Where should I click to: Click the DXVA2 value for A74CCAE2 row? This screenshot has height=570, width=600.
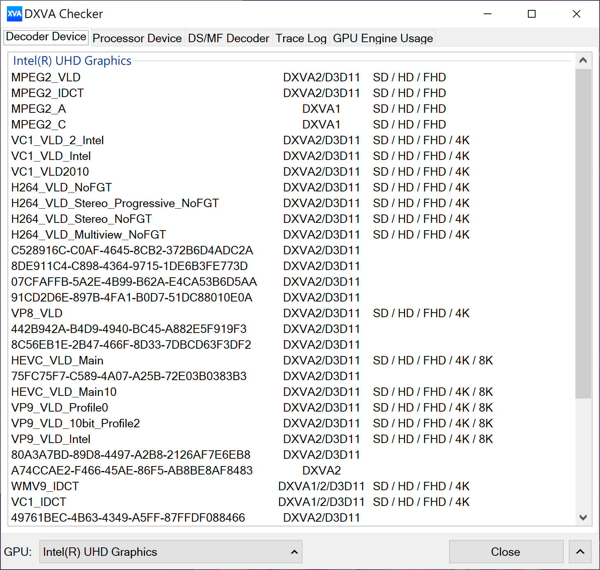tap(321, 470)
